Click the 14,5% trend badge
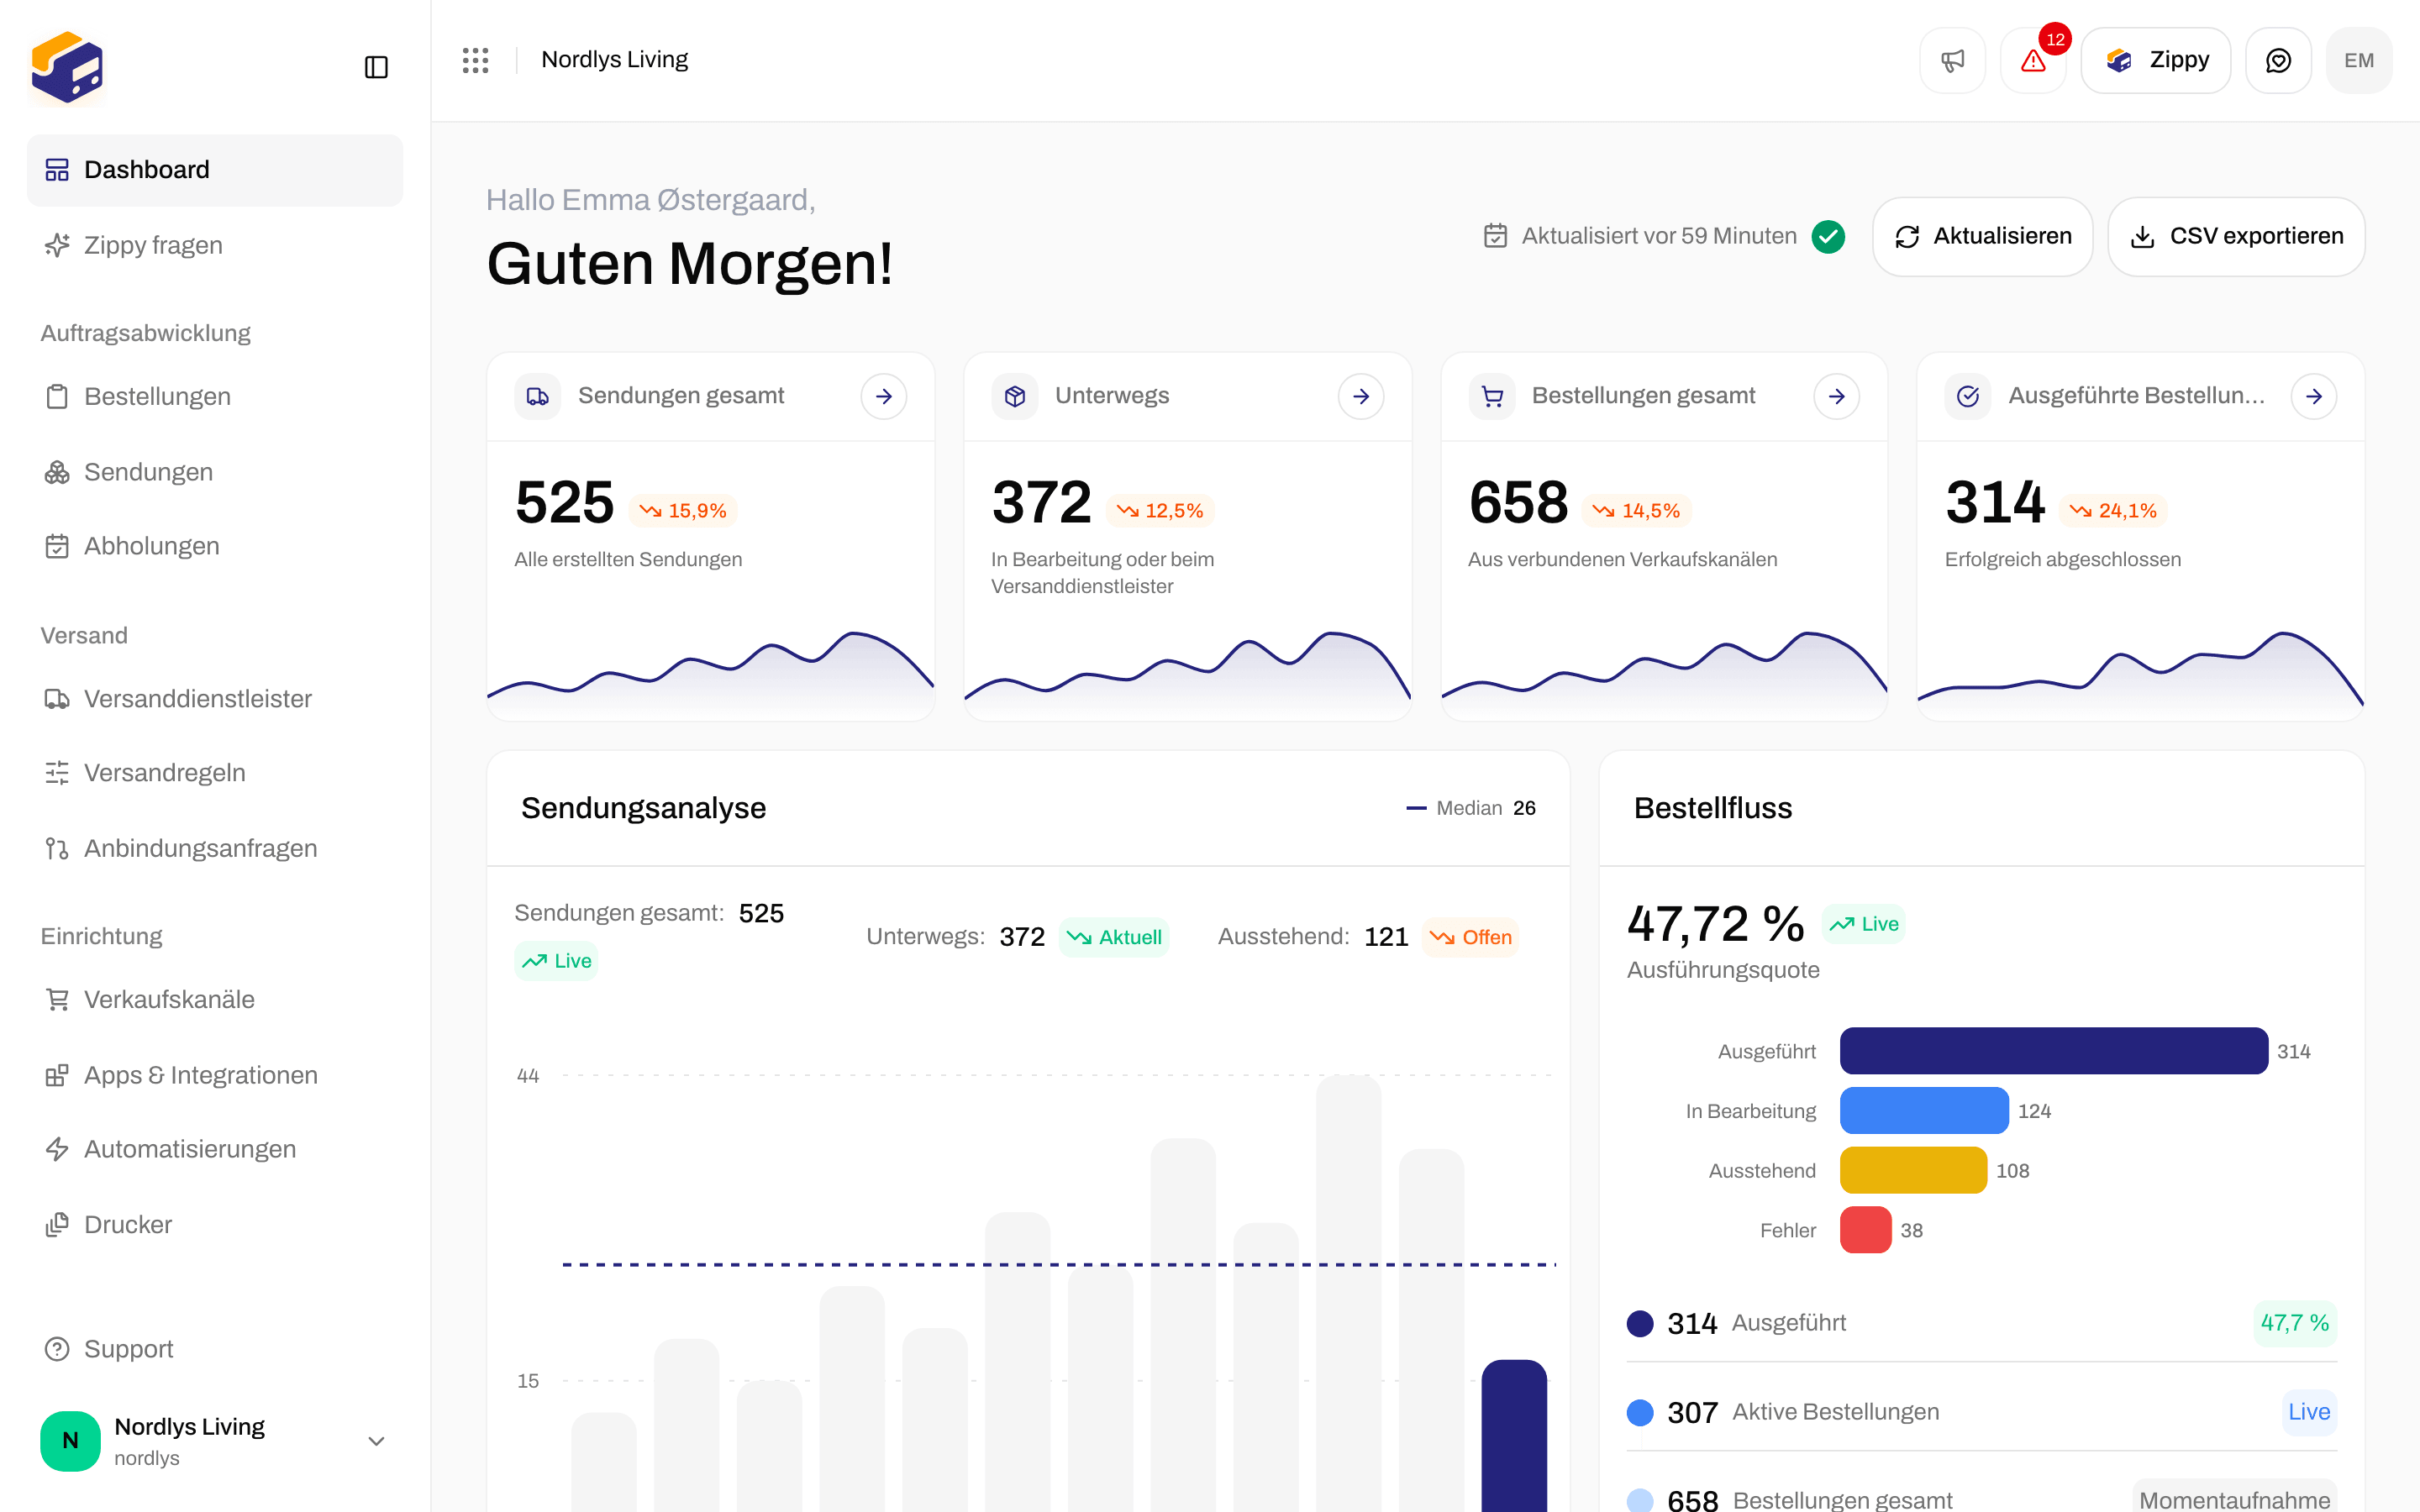2420x1512 pixels. point(1637,511)
